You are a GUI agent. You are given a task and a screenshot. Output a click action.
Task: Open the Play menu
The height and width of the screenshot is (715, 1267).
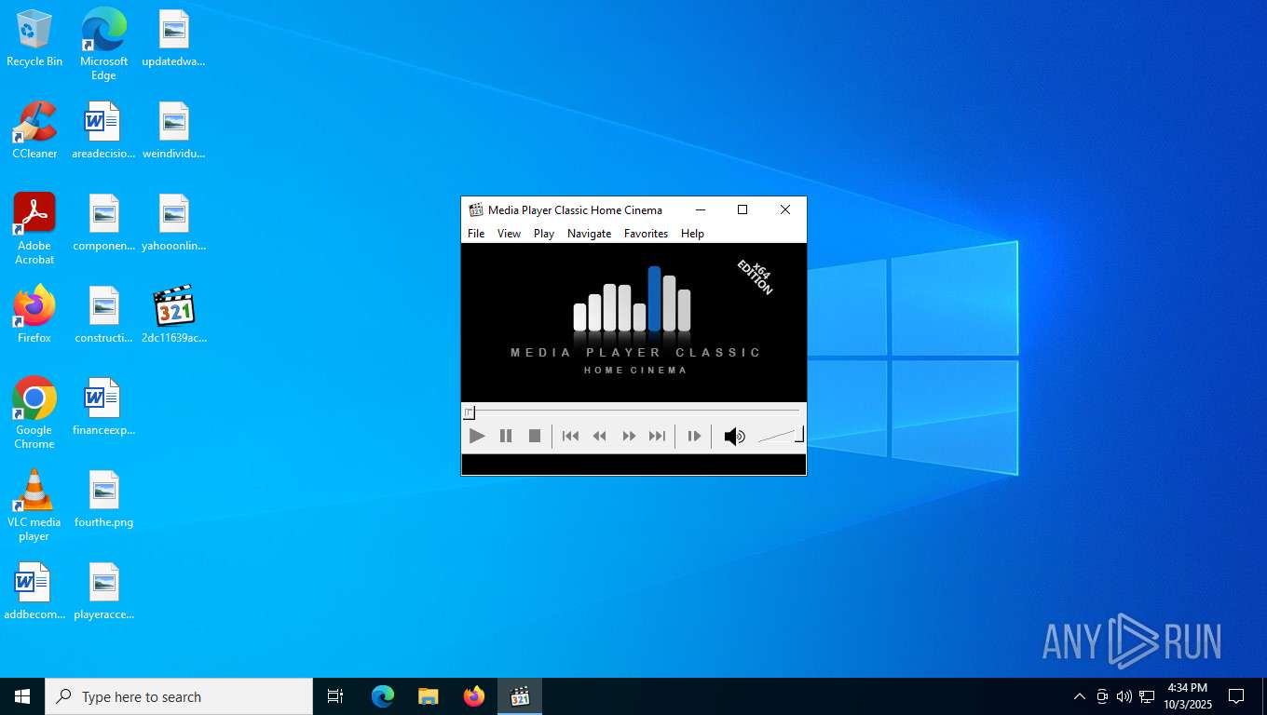tap(544, 234)
